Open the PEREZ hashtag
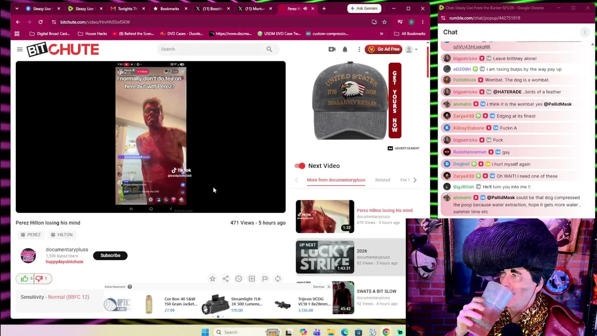 (x=30, y=235)
